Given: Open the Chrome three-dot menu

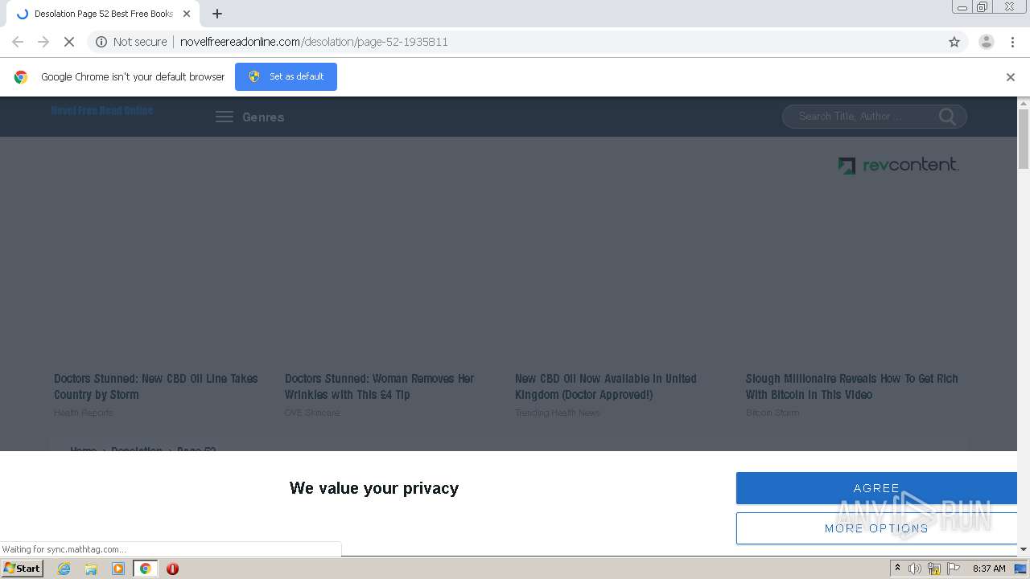Looking at the screenshot, I should click(x=1012, y=42).
